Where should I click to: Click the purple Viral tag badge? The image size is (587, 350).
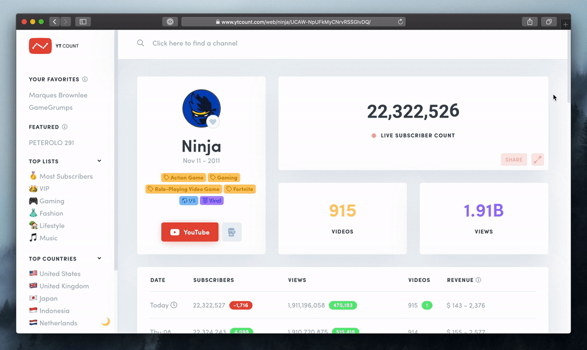pyautogui.click(x=212, y=201)
